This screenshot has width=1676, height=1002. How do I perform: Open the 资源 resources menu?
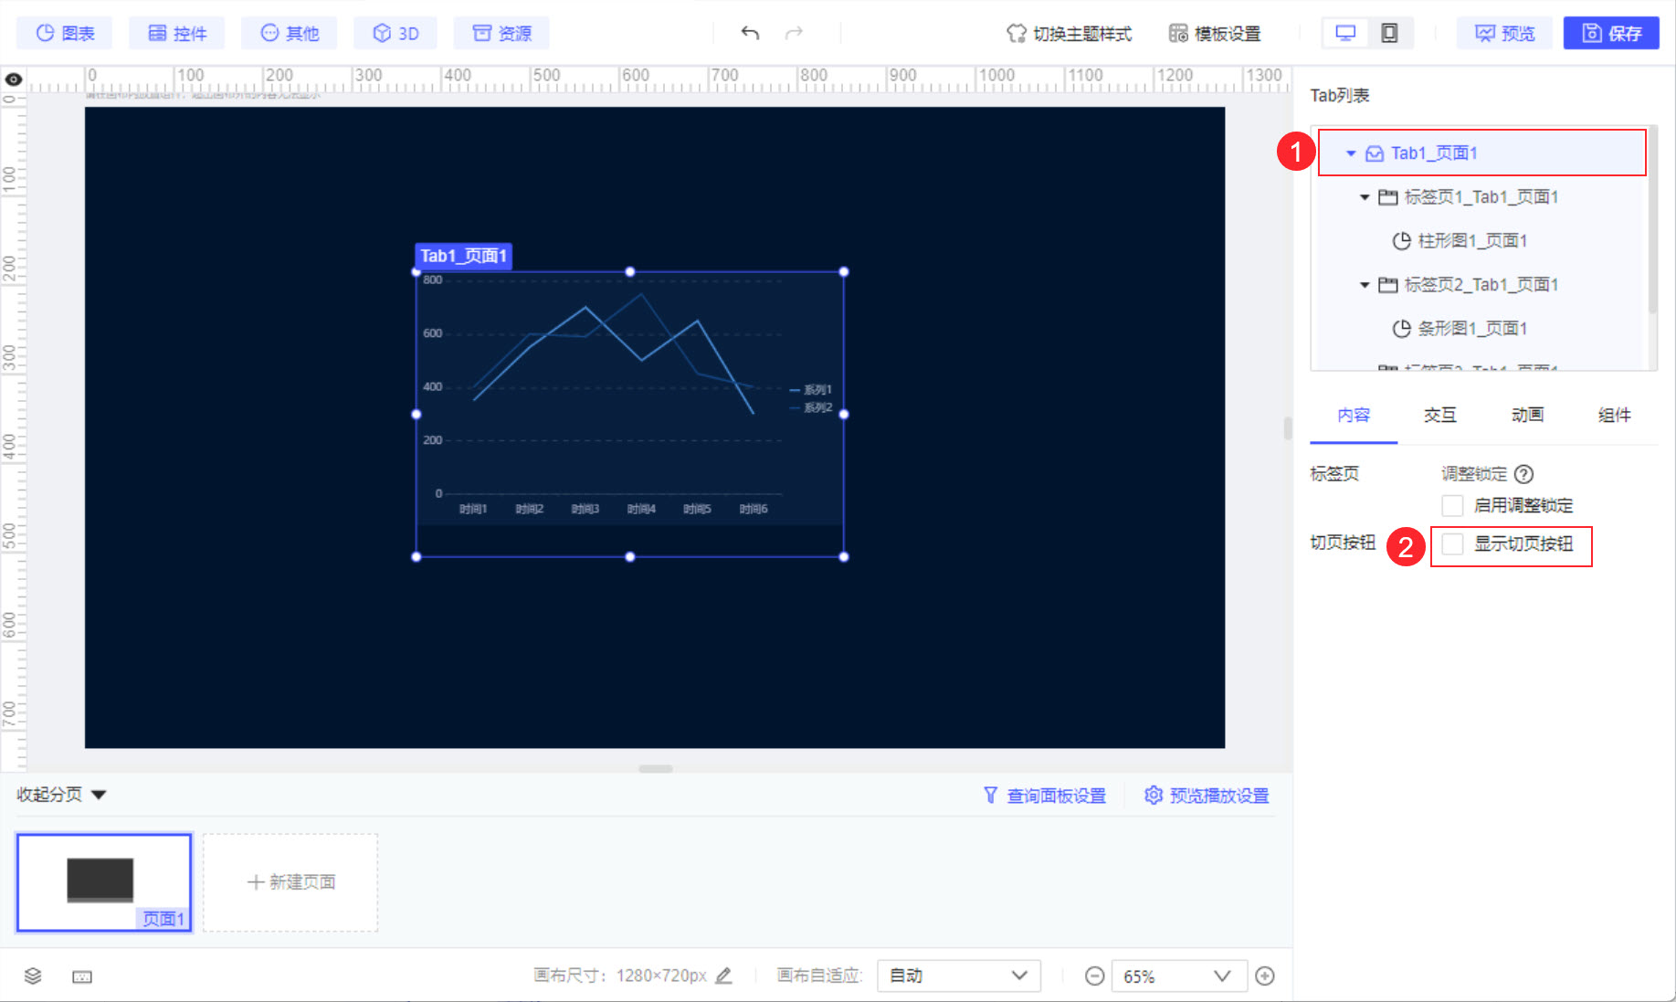tap(501, 34)
